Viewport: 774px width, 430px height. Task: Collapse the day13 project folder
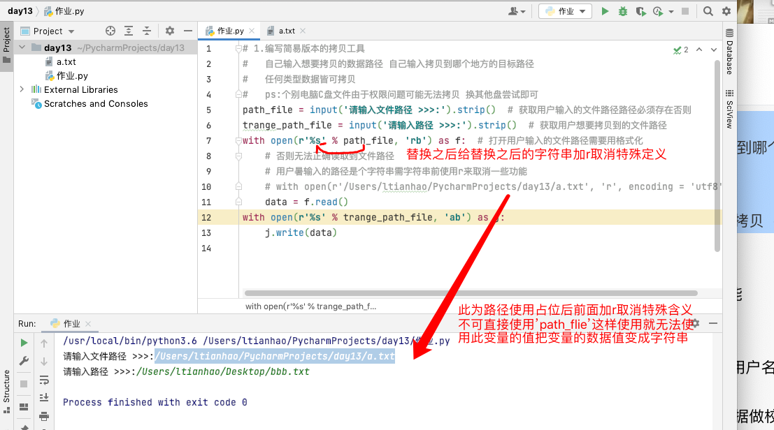click(x=22, y=47)
